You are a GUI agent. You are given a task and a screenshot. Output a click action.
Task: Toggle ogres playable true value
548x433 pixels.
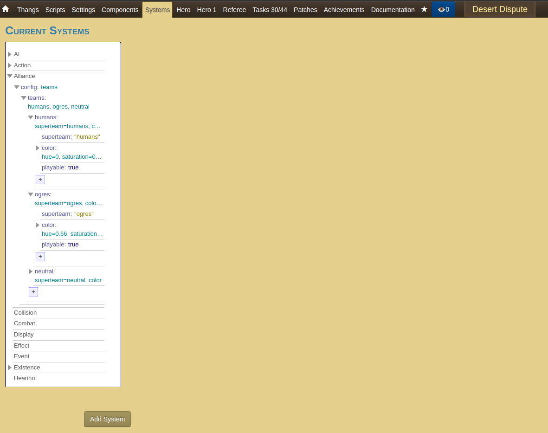click(73, 245)
